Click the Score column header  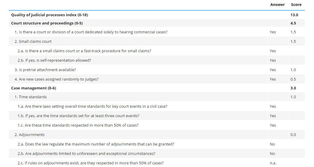[x=296, y=4]
